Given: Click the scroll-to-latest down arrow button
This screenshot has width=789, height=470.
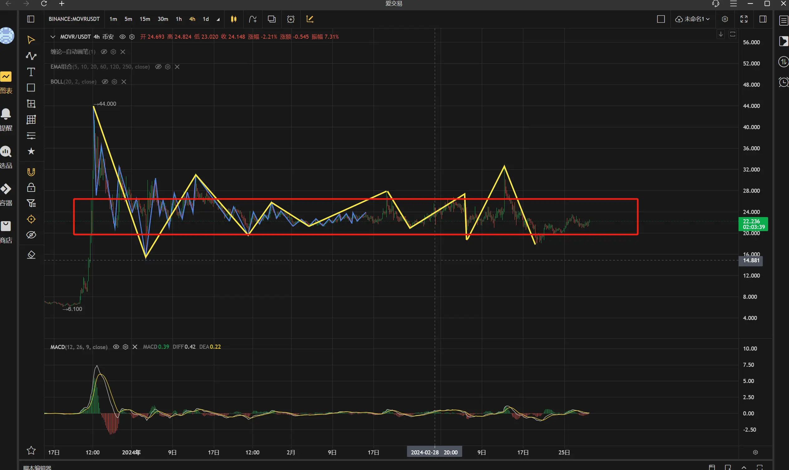Looking at the screenshot, I should (721, 34).
